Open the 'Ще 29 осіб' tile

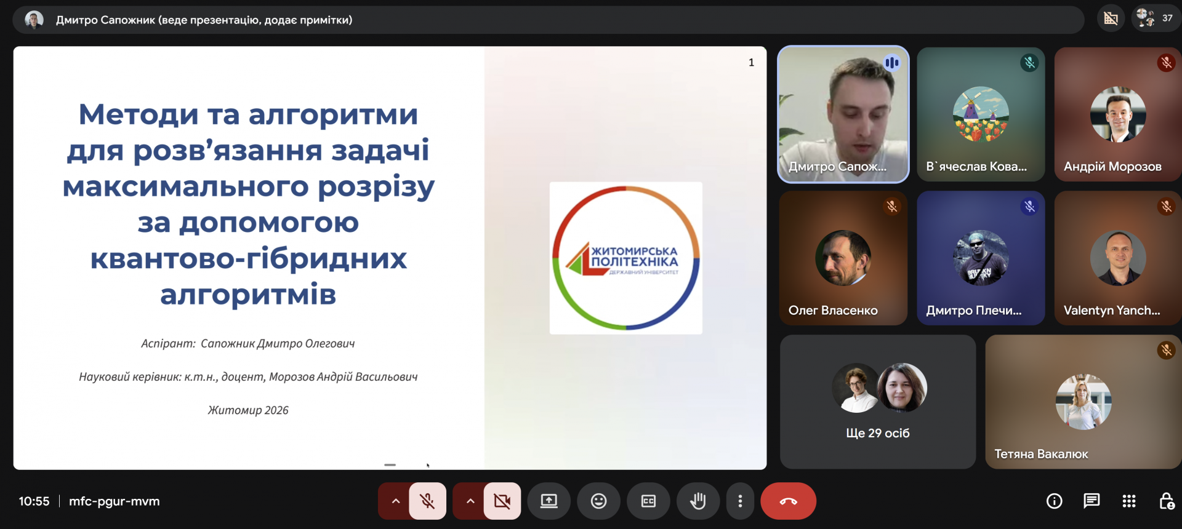point(877,402)
